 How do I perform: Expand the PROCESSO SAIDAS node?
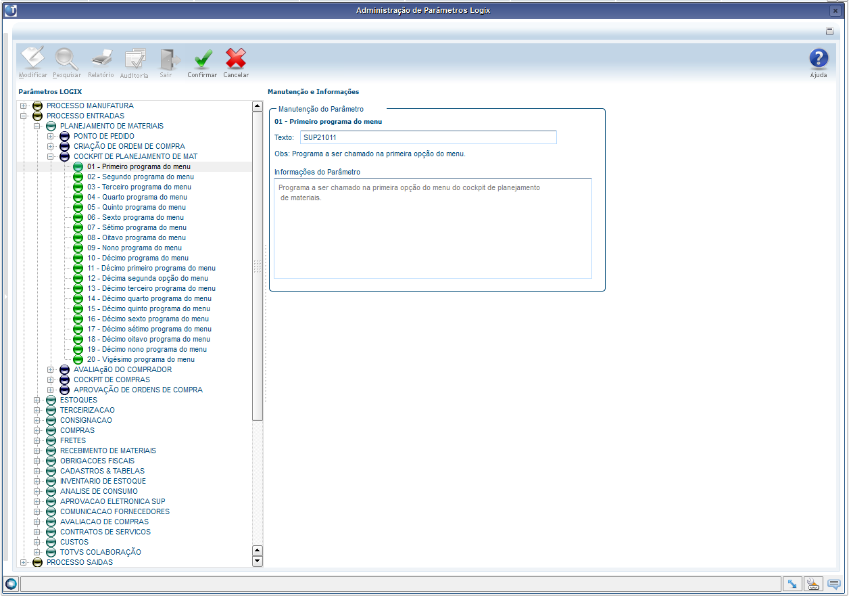(24, 563)
